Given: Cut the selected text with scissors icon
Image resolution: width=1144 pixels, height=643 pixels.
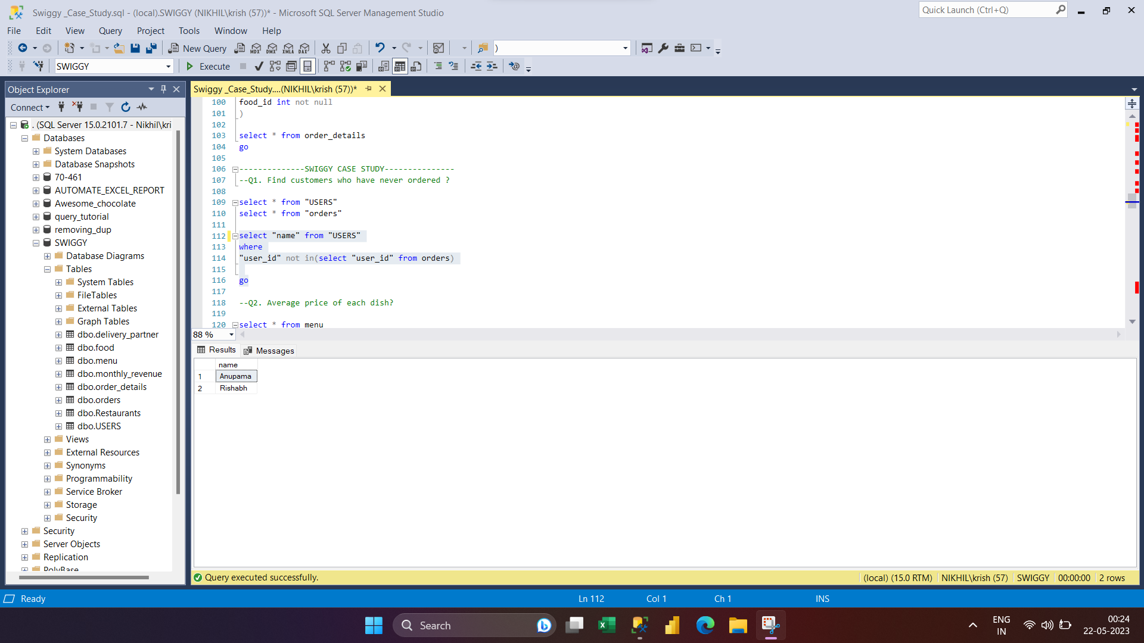Looking at the screenshot, I should point(326,48).
